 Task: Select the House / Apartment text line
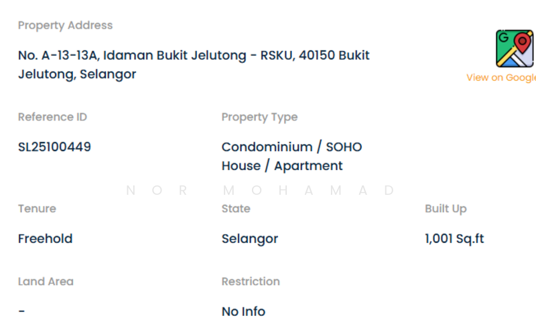(x=282, y=165)
